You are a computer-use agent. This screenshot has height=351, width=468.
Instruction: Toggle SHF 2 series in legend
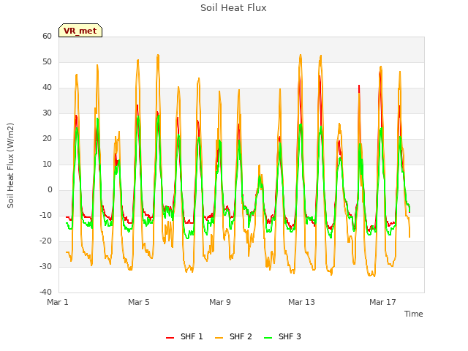233,336
